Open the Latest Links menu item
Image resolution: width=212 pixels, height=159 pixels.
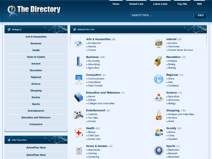160,4
